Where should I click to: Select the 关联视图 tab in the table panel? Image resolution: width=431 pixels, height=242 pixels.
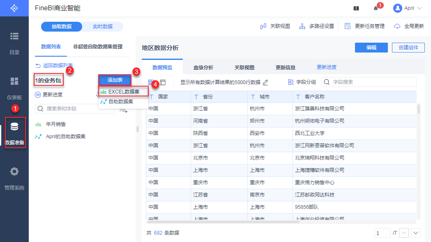coord(244,67)
